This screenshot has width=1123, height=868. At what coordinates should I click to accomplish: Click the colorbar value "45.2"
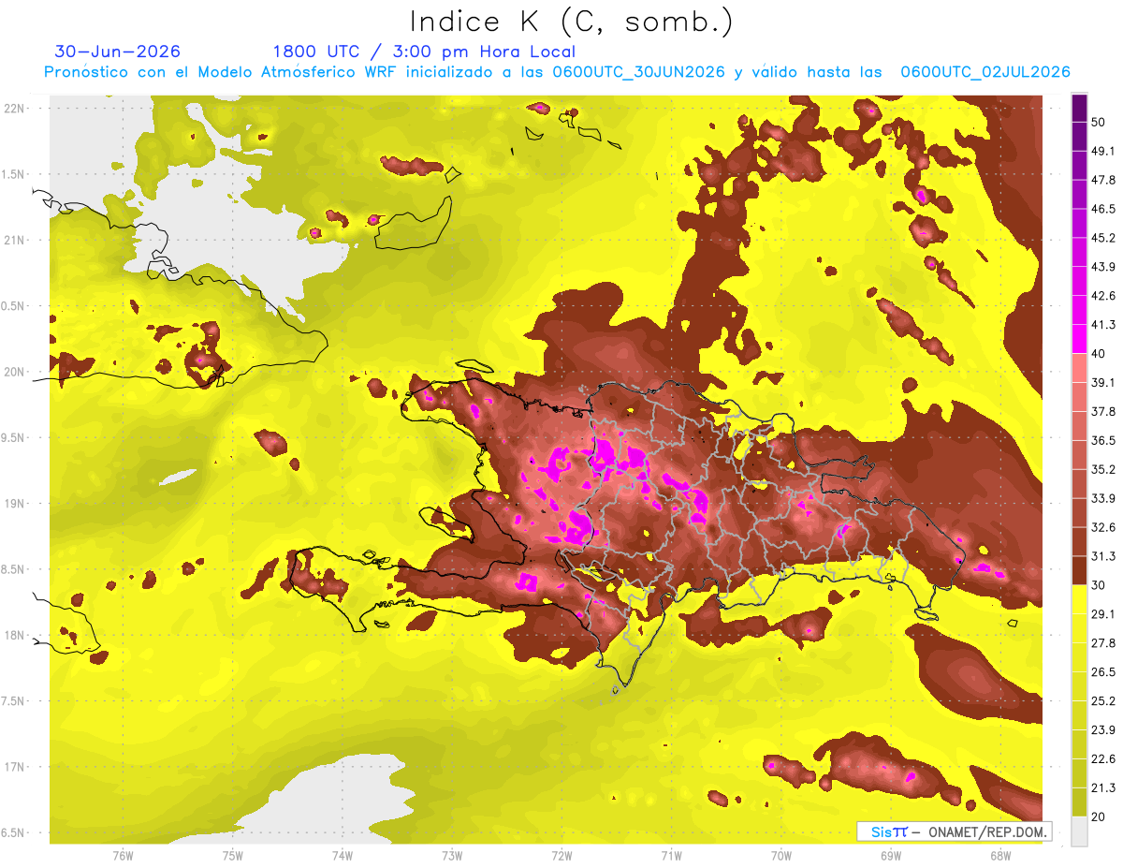click(x=1103, y=238)
